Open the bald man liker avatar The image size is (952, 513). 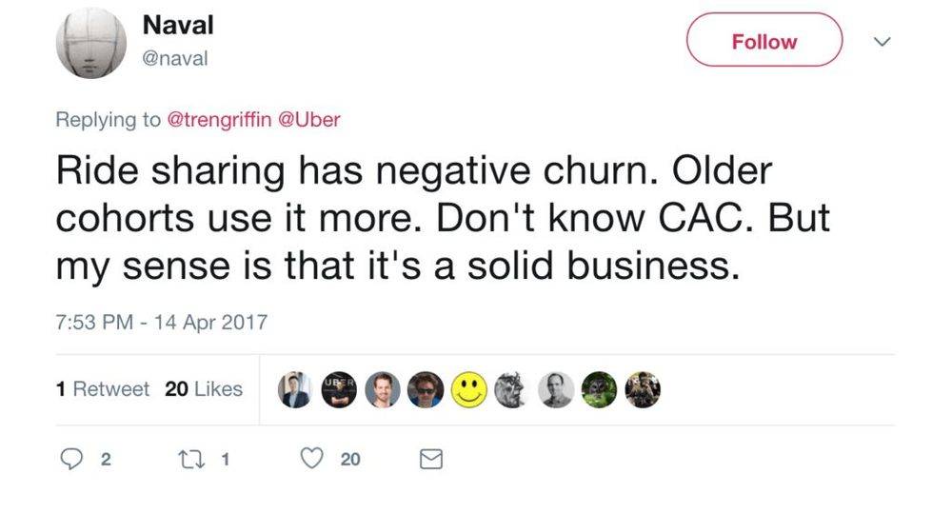click(x=556, y=389)
